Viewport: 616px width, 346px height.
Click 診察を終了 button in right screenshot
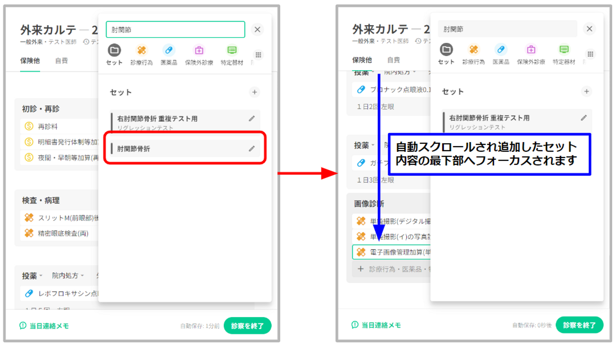pos(579,325)
